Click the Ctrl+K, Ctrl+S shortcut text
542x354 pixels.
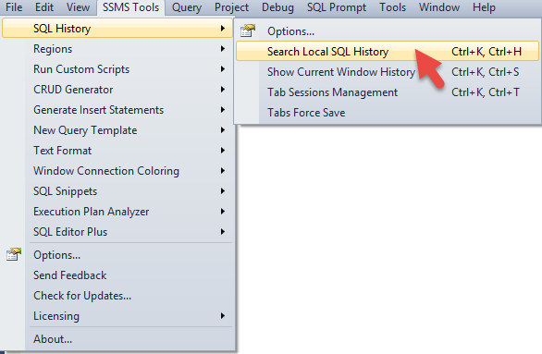click(x=486, y=72)
